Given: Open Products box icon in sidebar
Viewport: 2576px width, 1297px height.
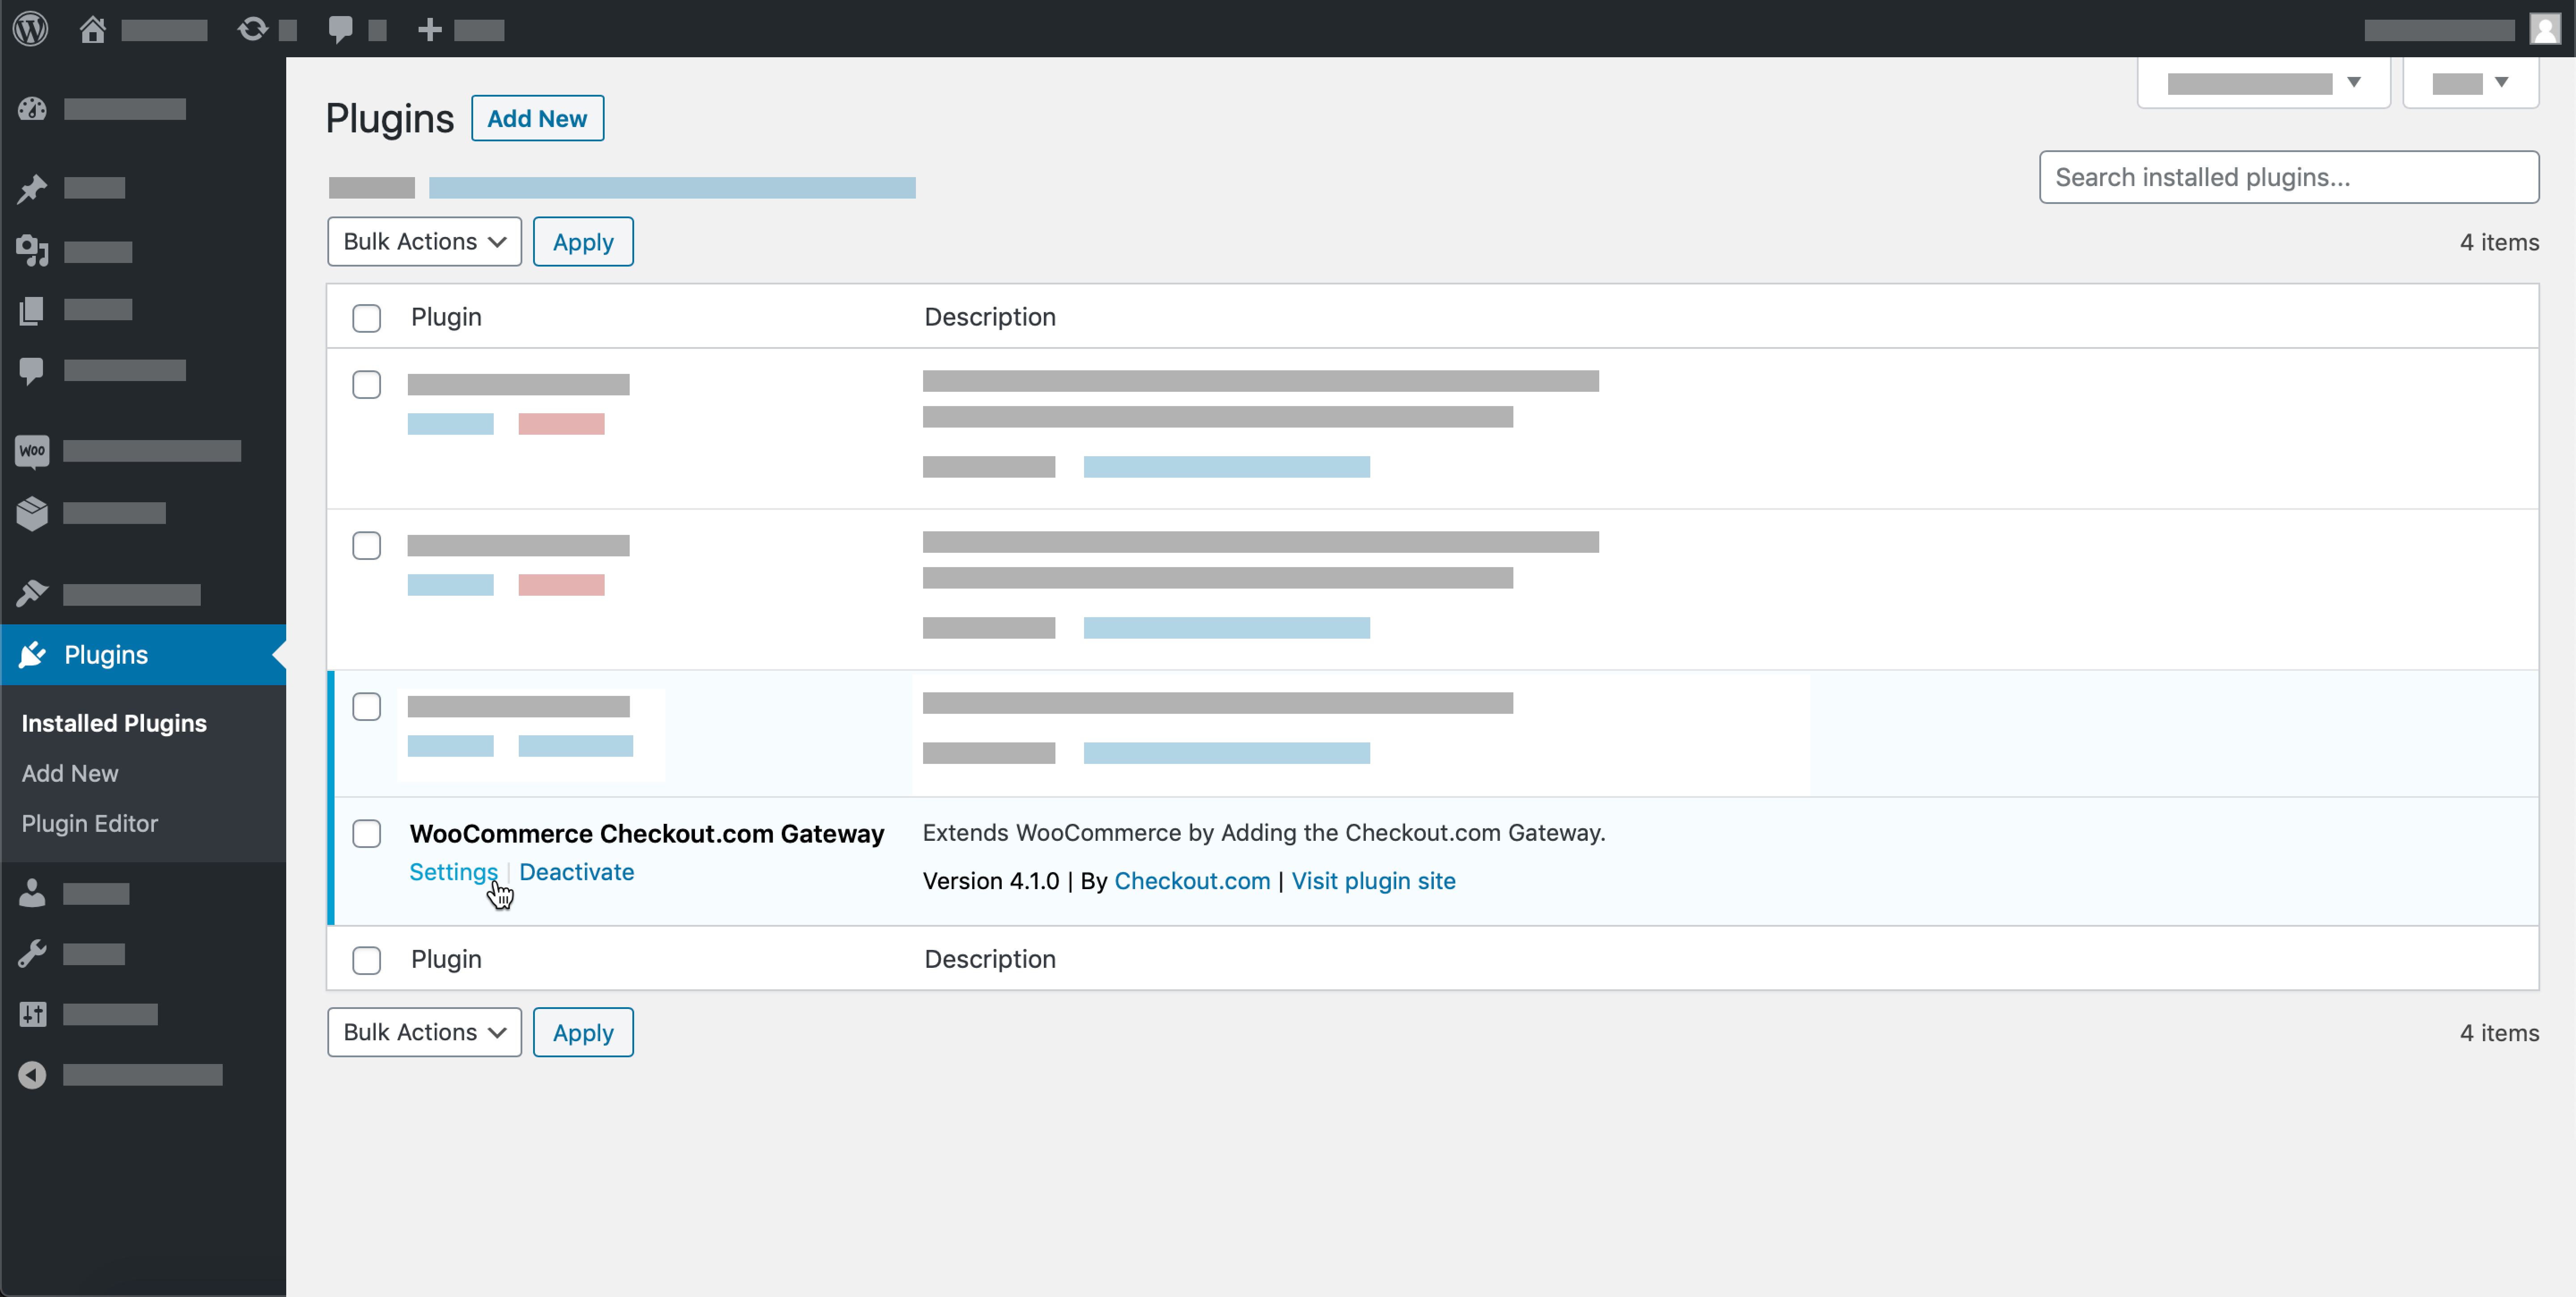Looking at the screenshot, I should pyautogui.click(x=32, y=513).
